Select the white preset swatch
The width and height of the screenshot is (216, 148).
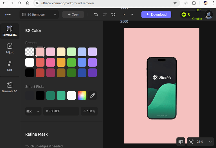(30, 62)
